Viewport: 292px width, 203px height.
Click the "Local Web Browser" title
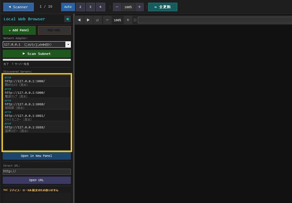click(x=24, y=19)
